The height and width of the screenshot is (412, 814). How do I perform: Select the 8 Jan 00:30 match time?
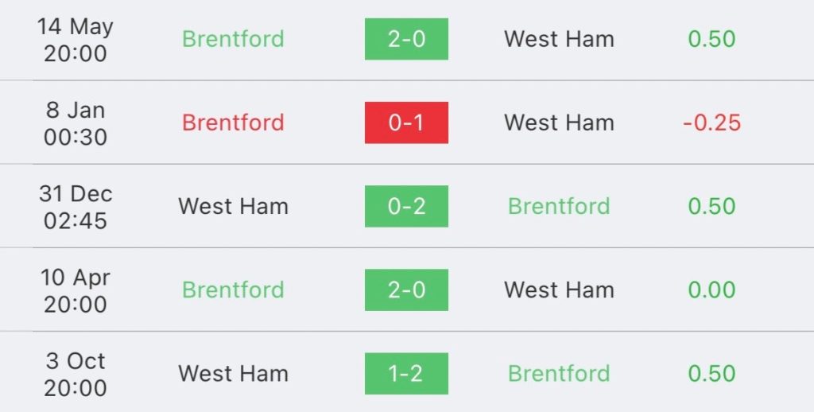pyautogui.click(x=76, y=123)
